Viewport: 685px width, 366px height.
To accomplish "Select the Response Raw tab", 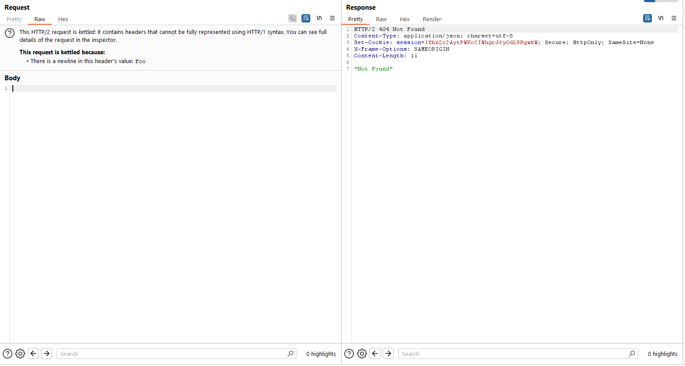I will (x=381, y=19).
